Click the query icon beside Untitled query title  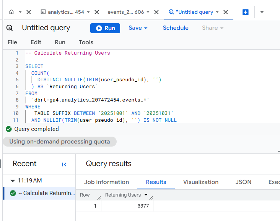[x=10, y=28]
